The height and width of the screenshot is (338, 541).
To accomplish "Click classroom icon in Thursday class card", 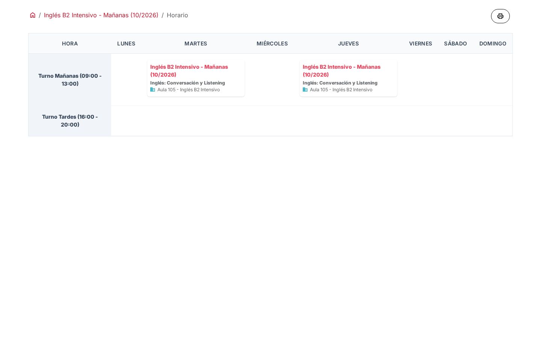I will point(305,90).
